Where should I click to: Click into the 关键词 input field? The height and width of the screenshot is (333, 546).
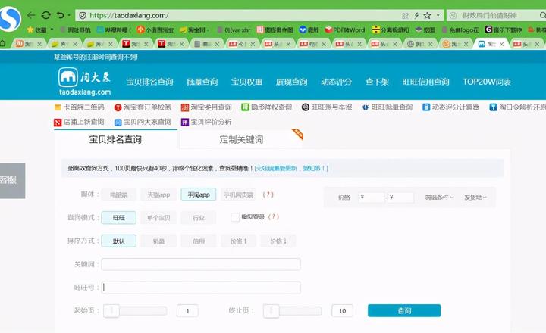click(201, 265)
